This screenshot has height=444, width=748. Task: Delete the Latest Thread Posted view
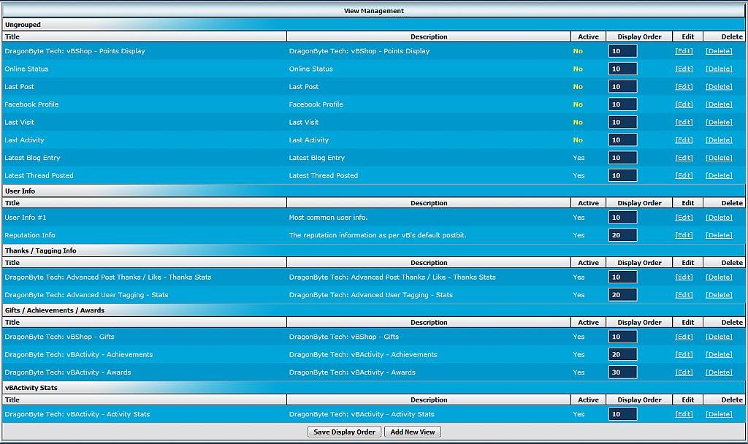tap(719, 175)
